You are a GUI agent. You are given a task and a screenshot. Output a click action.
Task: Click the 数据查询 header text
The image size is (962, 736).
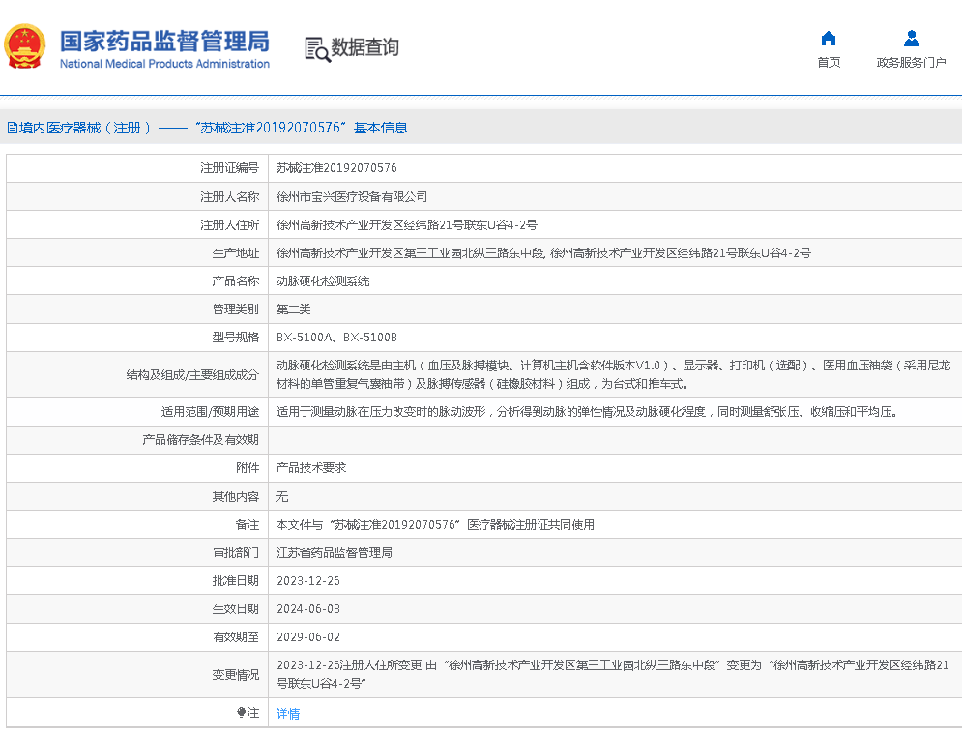(x=364, y=47)
